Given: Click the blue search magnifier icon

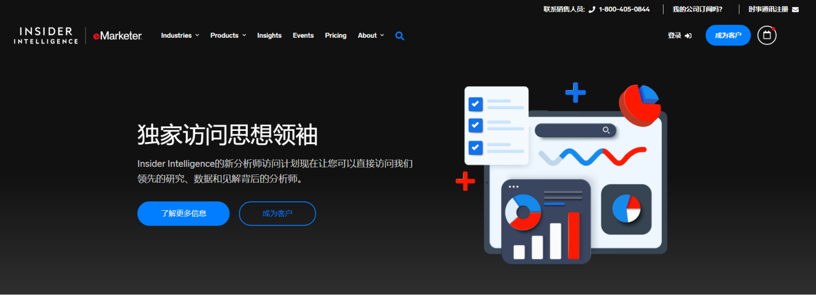Looking at the screenshot, I should pos(400,36).
